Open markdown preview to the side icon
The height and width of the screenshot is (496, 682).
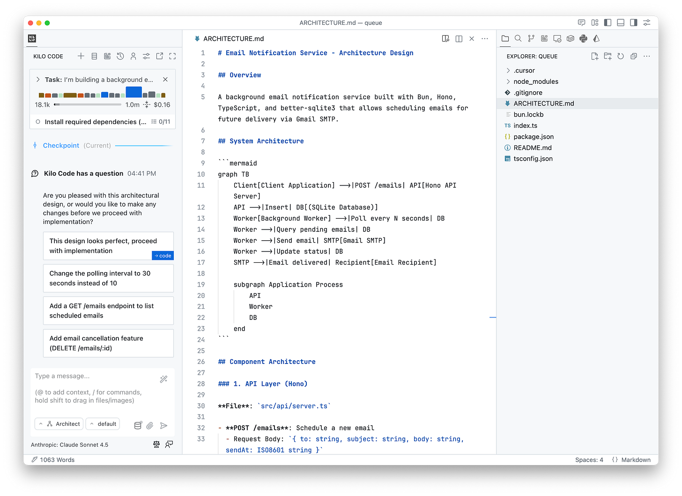445,39
